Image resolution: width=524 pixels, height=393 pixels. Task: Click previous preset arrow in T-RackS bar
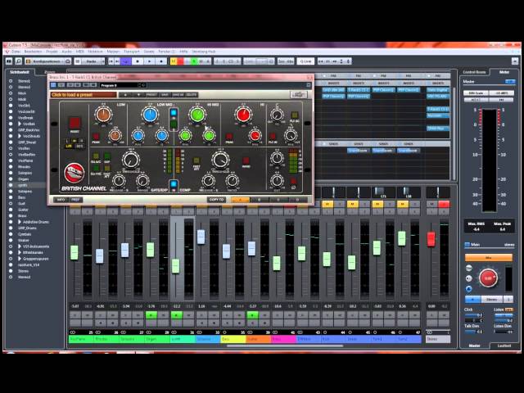point(126,95)
